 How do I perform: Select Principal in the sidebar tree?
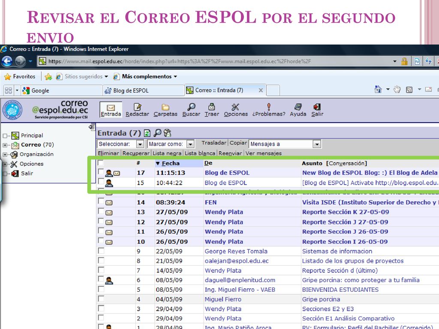pos(32,135)
